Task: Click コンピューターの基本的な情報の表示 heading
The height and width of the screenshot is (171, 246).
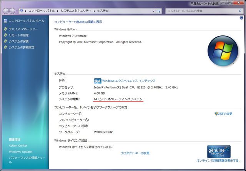Action: pyautogui.click(x=78, y=22)
